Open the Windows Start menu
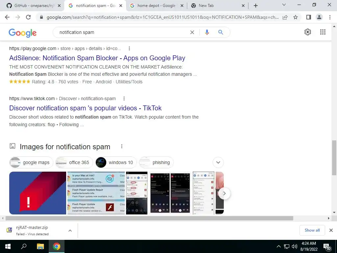The image size is (337, 253). (8, 246)
